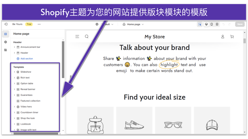Toggle the inspector selection mode
Screen dimensions: 248x139
[x=200, y=24]
